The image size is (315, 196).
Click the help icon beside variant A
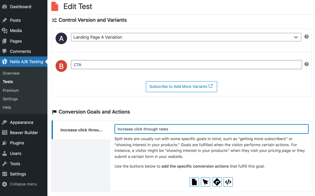pos(306,36)
